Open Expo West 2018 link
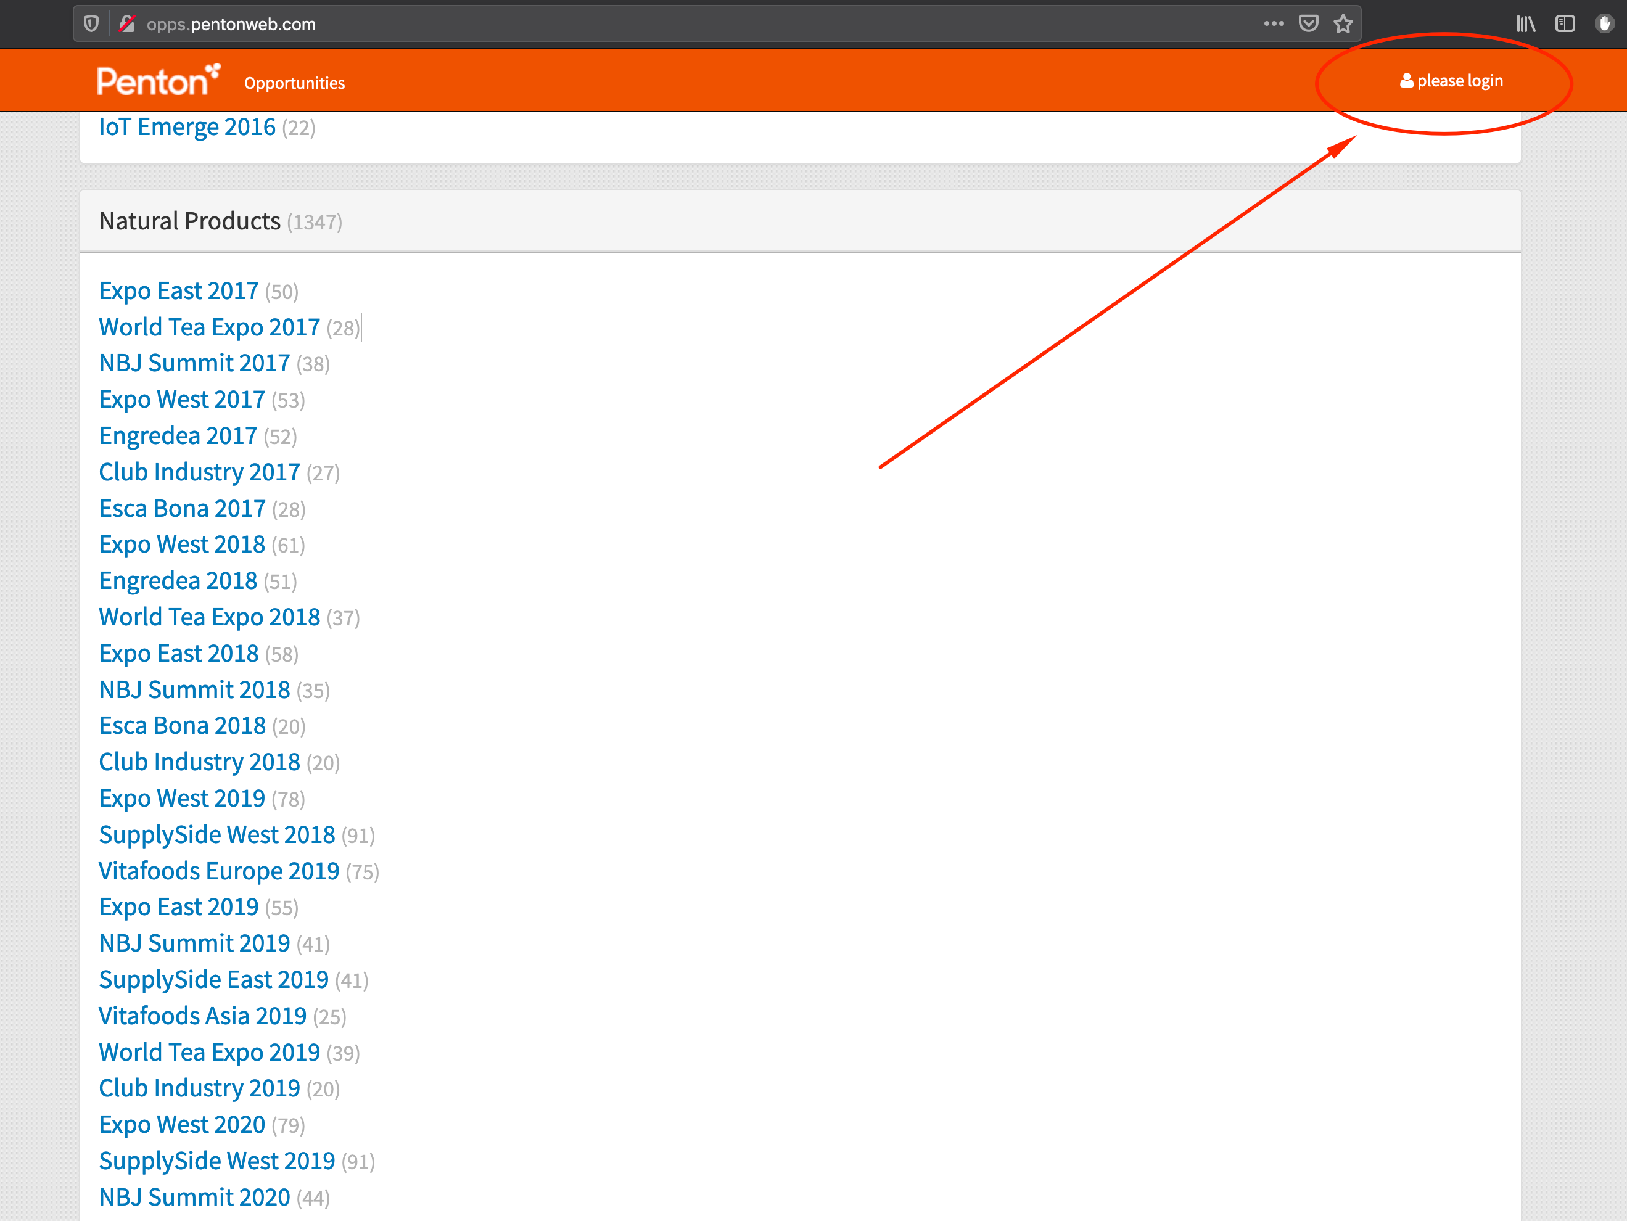The width and height of the screenshot is (1627, 1221). 182,545
